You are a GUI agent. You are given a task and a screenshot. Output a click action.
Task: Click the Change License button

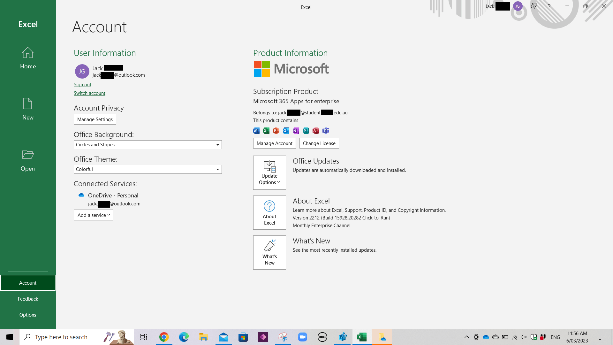319,143
